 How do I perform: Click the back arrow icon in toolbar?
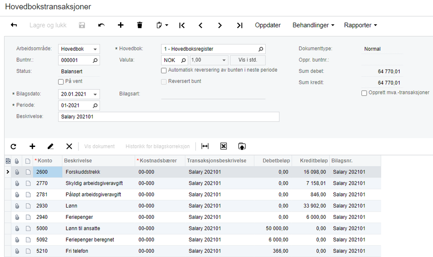pos(14,25)
